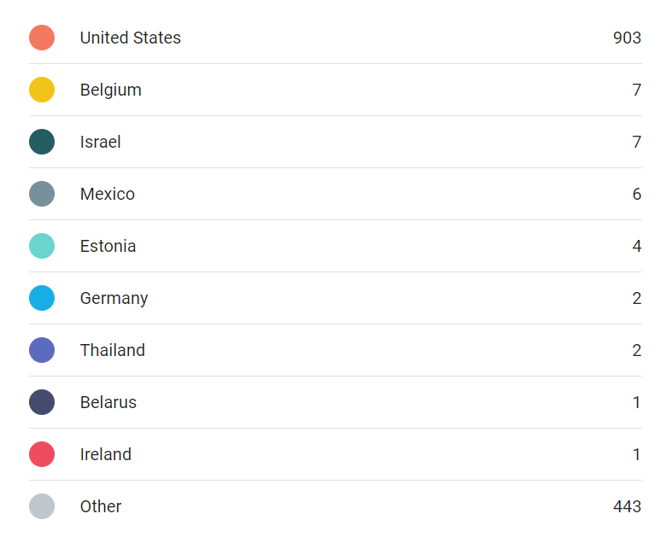
Task: Click the light gray Other color dot
Action: (42, 506)
